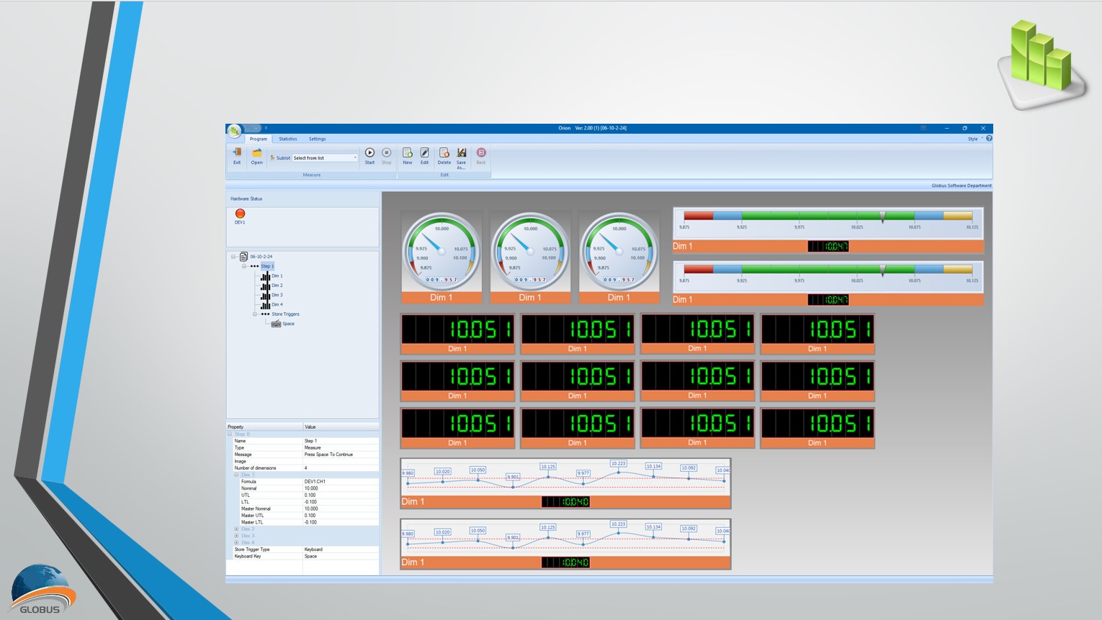Select the Space keyboard trigger in the tree

(x=288, y=324)
